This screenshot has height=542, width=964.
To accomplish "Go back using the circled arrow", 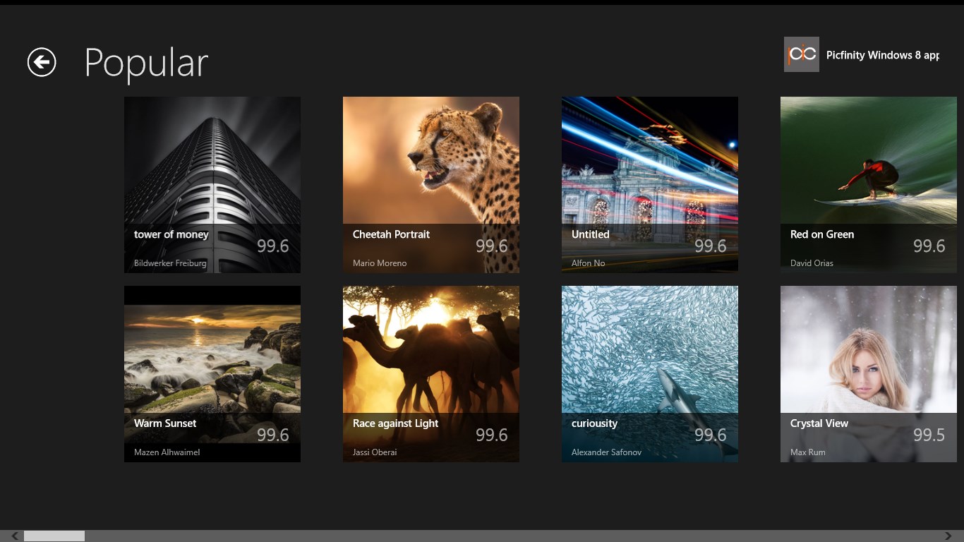I will [x=42, y=62].
